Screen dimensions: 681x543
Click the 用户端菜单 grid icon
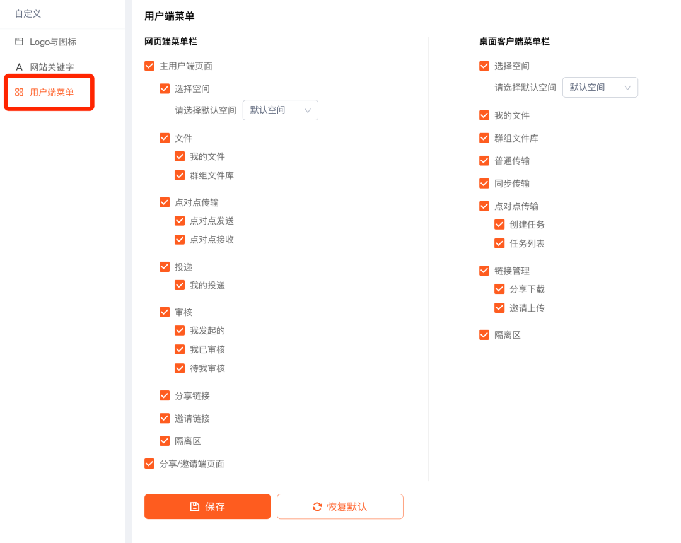[19, 92]
